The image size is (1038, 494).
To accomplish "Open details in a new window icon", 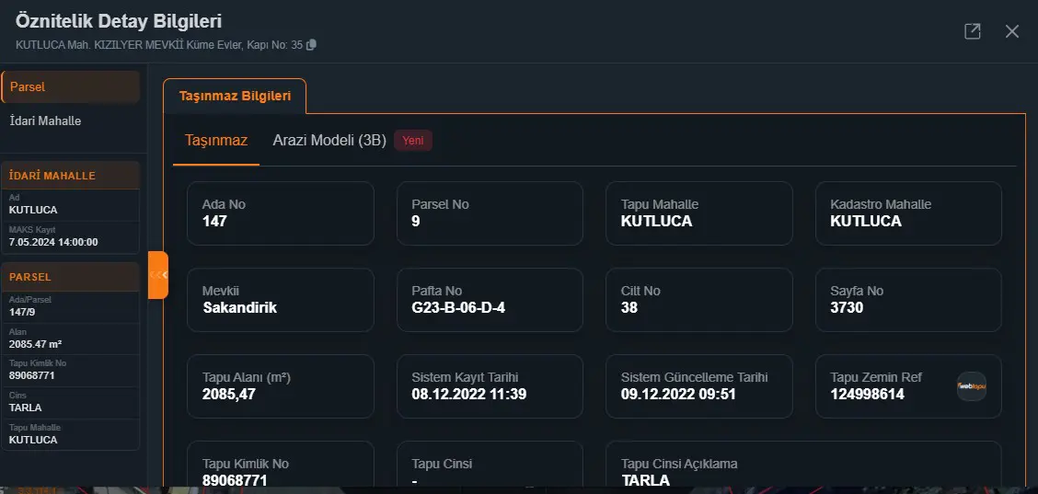I will pyautogui.click(x=972, y=31).
